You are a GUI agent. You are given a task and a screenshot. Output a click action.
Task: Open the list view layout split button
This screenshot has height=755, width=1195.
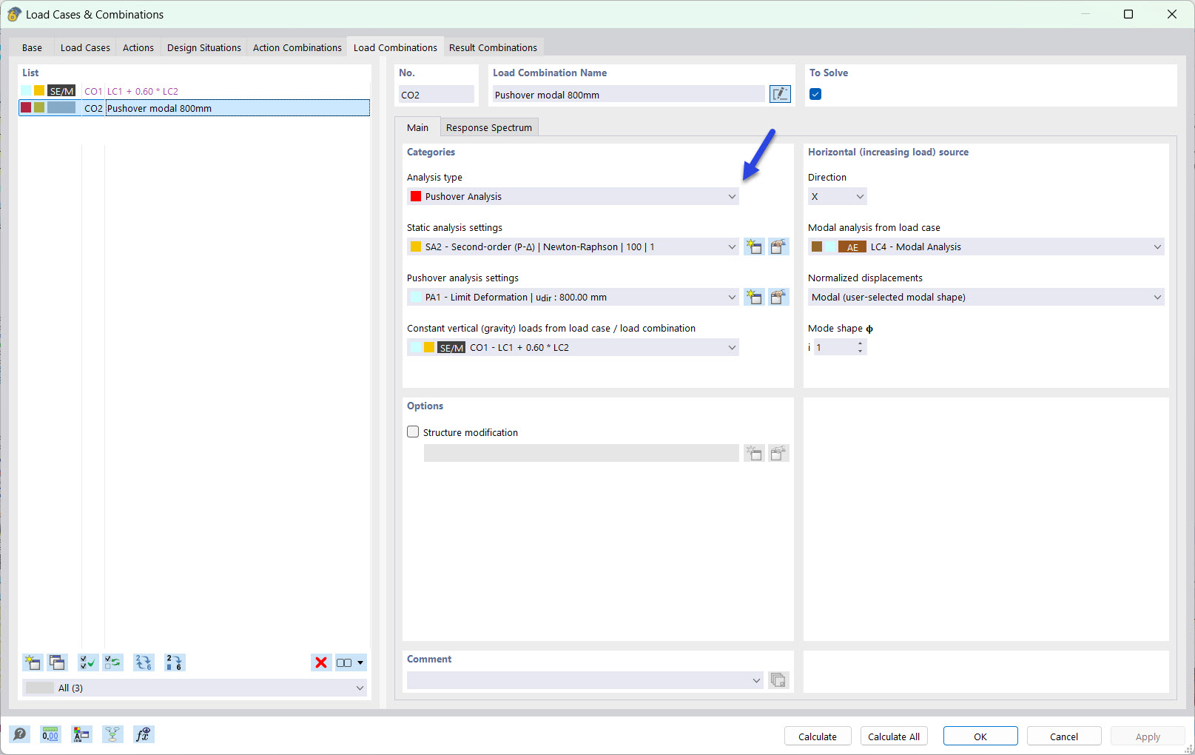point(350,662)
